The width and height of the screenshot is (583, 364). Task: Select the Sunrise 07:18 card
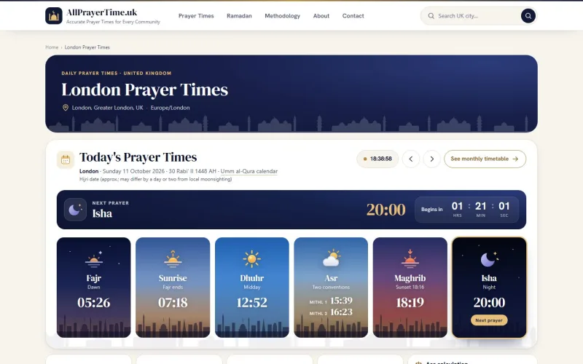coord(173,288)
